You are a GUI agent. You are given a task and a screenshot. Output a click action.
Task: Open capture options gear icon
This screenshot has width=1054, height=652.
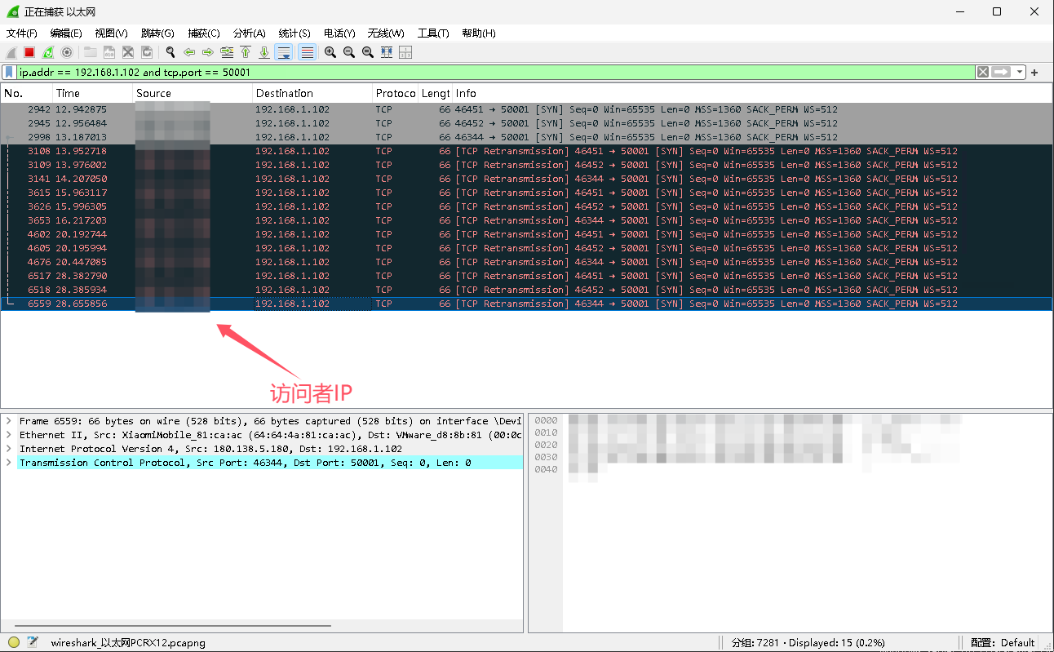tap(67, 52)
